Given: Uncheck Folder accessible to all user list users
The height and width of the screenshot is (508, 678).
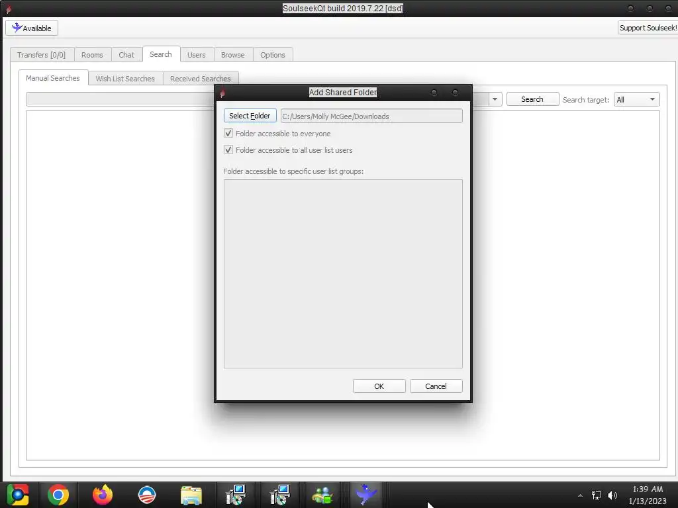Looking at the screenshot, I should point(228,150).
